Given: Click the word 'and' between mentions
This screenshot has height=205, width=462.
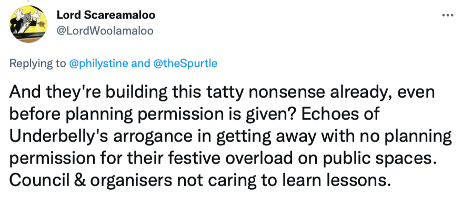Looking at the screenshot, I should pyautogui.click(x=139, y=64).
